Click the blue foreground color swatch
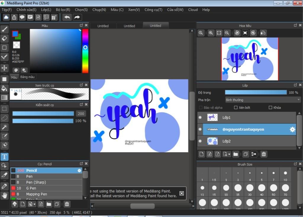 [x=15, y=34]
